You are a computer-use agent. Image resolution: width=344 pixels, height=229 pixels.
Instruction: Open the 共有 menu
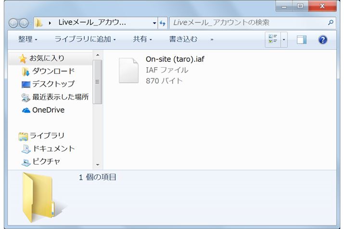coord(142,39)
